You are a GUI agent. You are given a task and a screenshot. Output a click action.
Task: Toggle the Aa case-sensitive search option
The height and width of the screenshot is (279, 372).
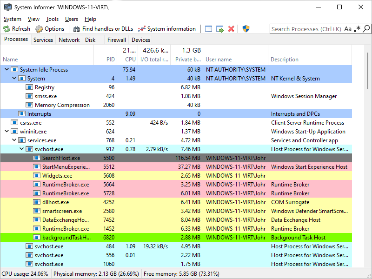tap(348, 29)
